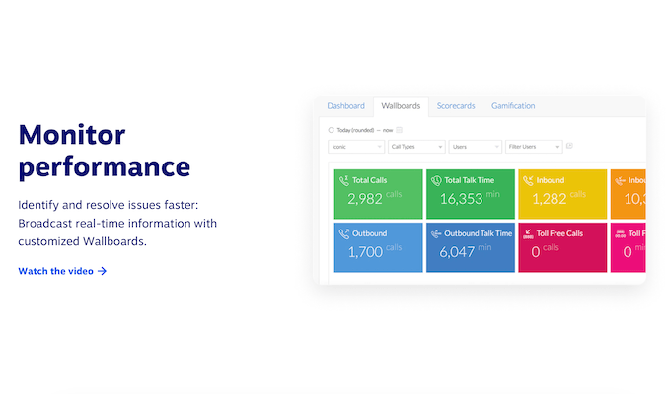Image resolution: width=666 pixels, height=394 pixels.
Task: Click the Total Talk Time clock icon
Action: pos(435,181)
